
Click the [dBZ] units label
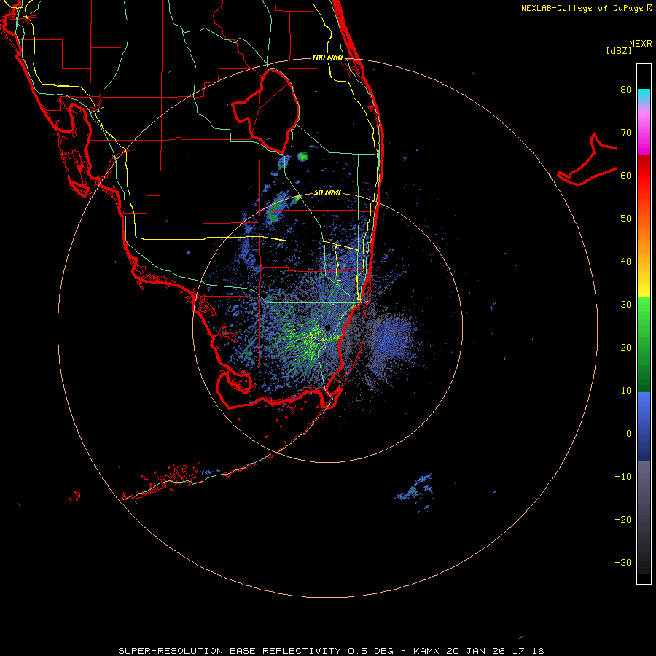click(x=619, y=51)
